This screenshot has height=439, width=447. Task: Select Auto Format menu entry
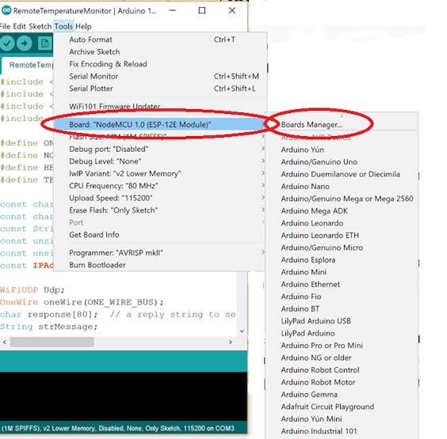click(x=160, y=40)
